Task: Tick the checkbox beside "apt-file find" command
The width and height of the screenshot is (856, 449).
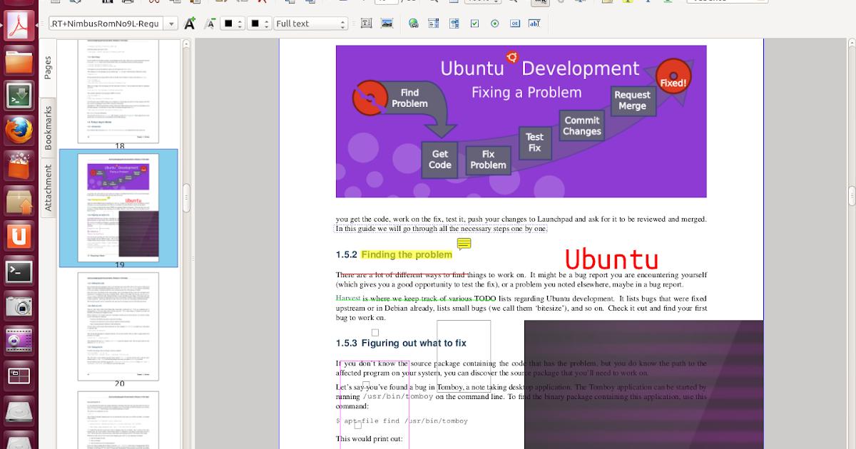Action: point(357,425)
